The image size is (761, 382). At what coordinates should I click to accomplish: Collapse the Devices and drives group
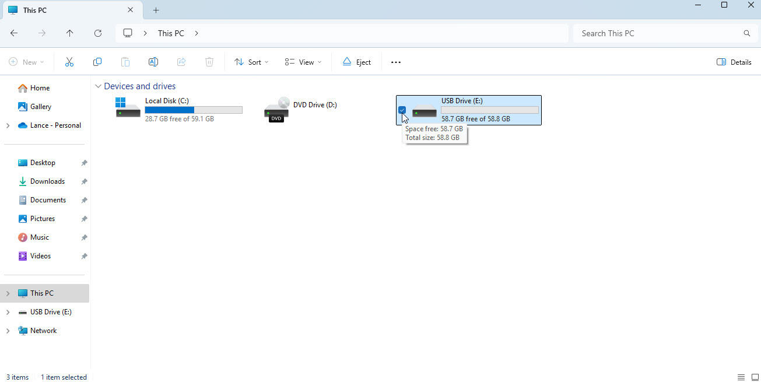(x=98, y=86)
